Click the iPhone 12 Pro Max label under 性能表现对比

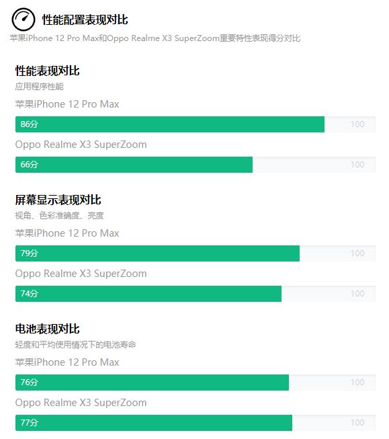pos(67,104)
